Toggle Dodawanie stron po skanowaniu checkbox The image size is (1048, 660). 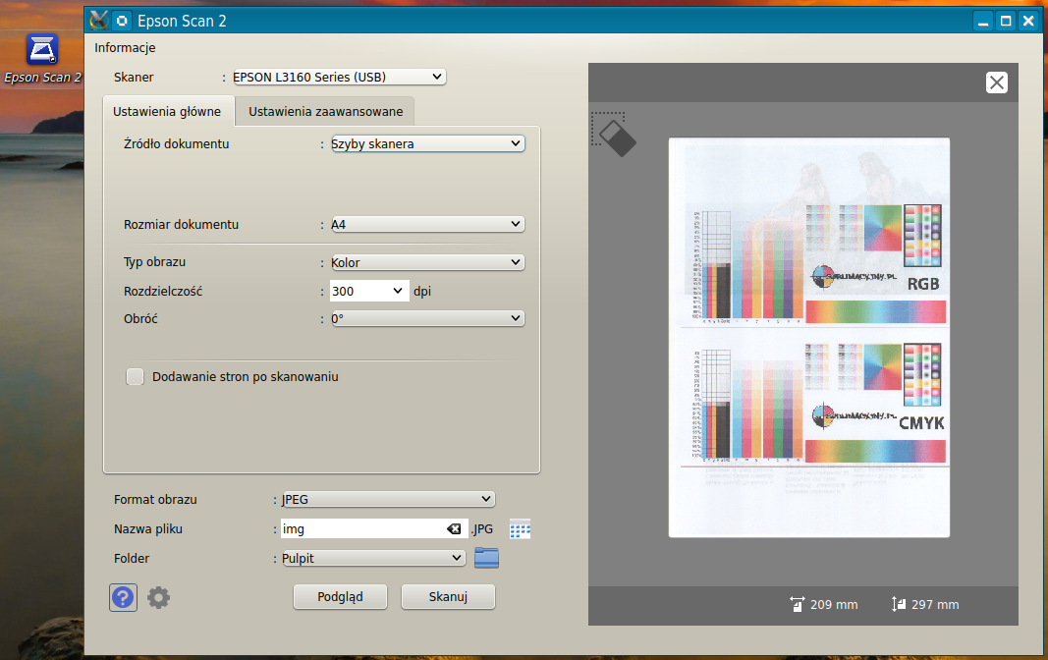pyautogui.click(x=135, y=377)
